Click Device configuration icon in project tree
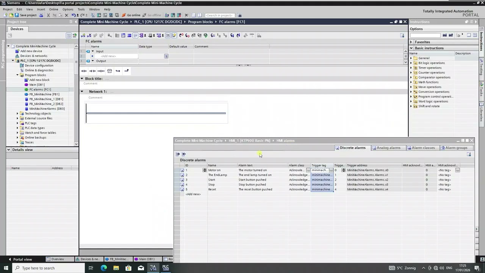The height and width of the screenshot is (273, 485). pyautogui.click(x=22, y=66)
